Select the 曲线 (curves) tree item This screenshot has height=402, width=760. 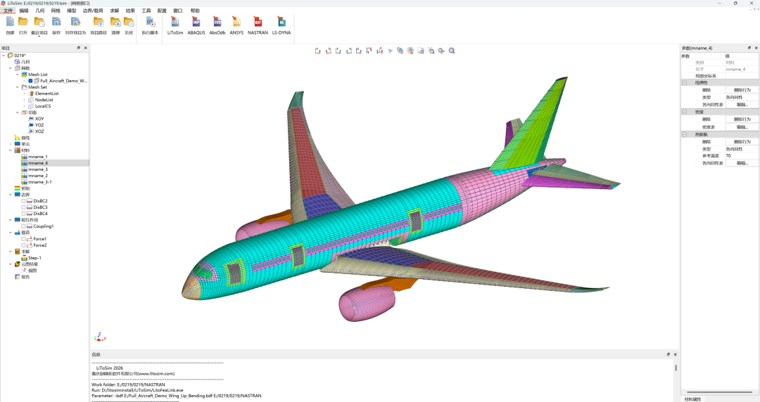click(x=25, y=138)
